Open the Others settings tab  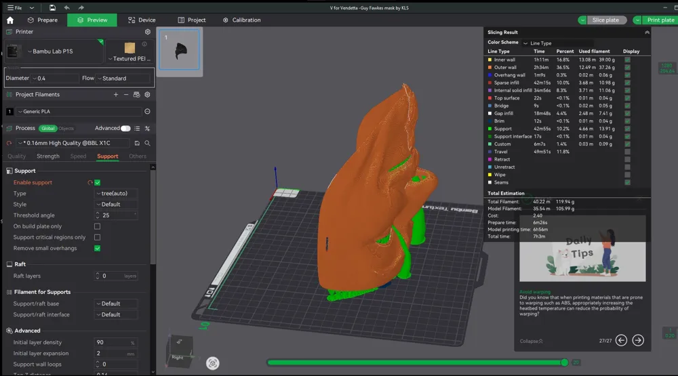[138, 156]
